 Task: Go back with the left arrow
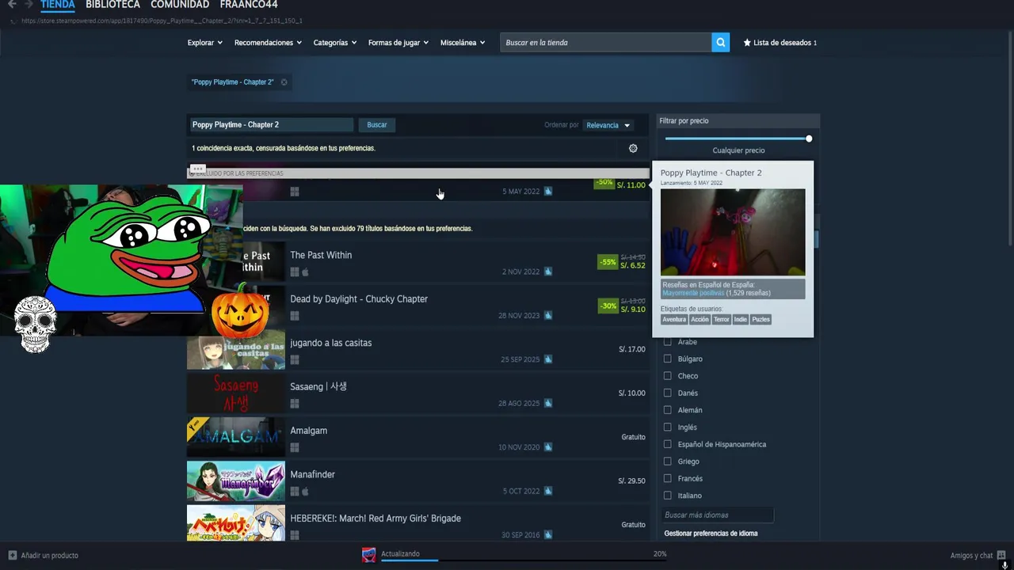[12, 4]
